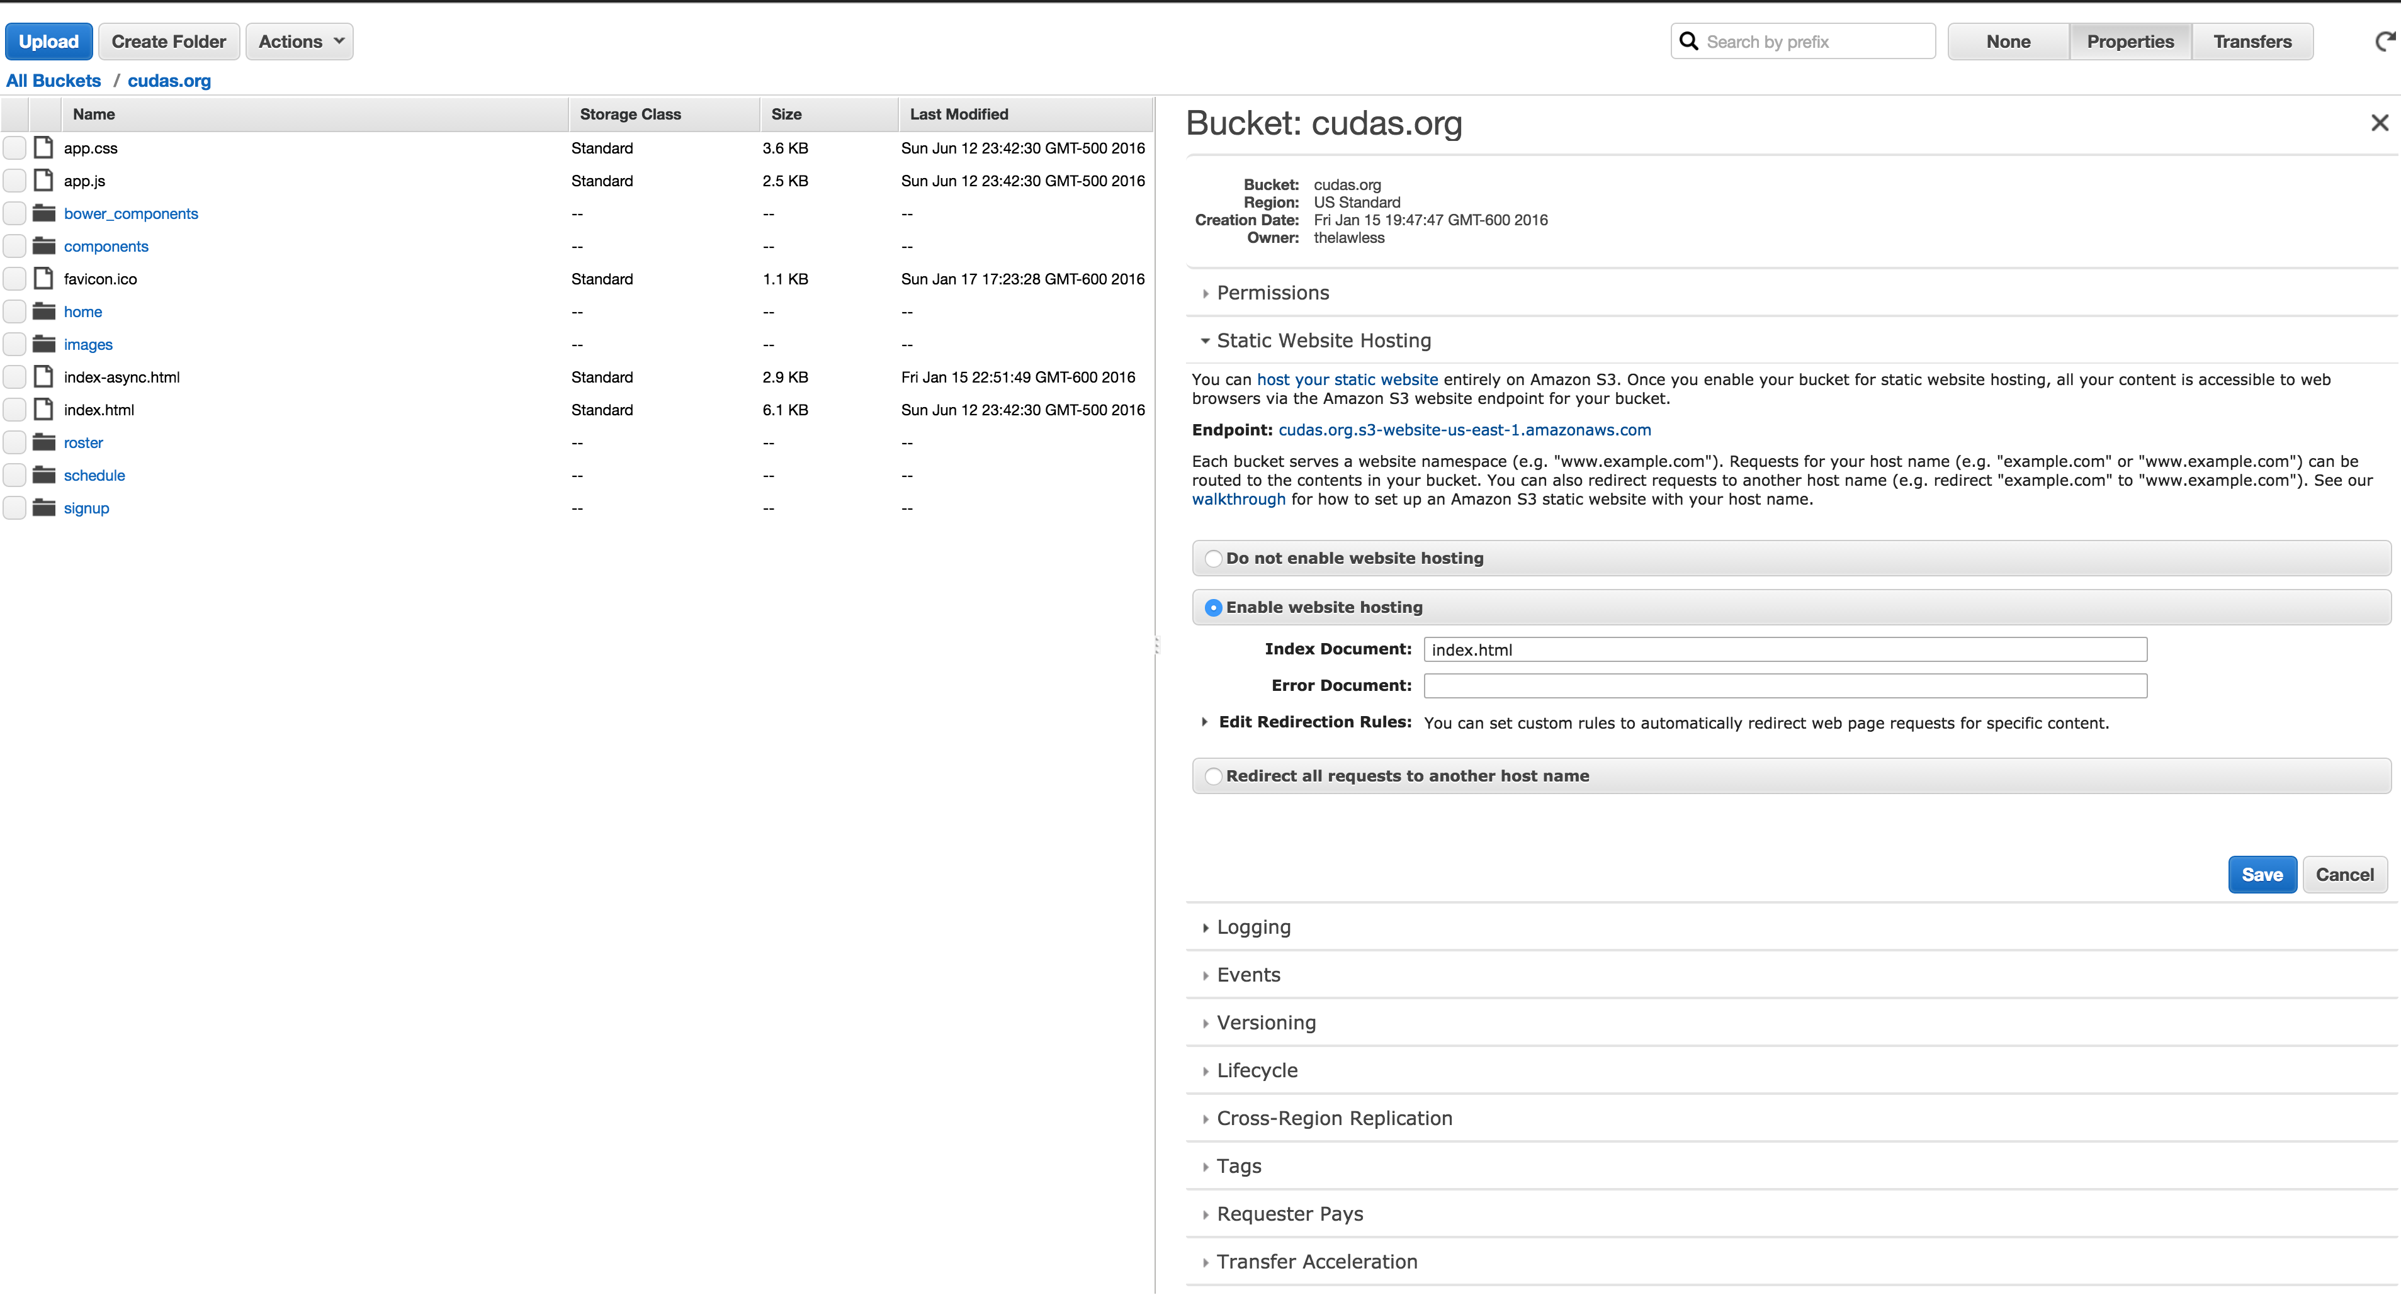Click the panel splitter handle
Screen dimensions: 2401x1300
point(1156,645)
